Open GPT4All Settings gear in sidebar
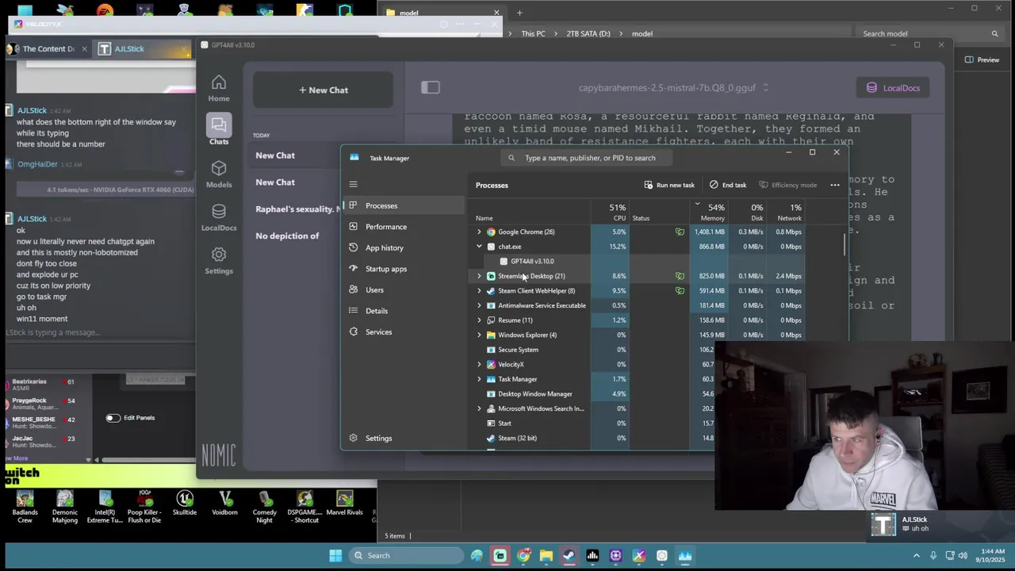1015x571 pixels. [x=219, y=260]
